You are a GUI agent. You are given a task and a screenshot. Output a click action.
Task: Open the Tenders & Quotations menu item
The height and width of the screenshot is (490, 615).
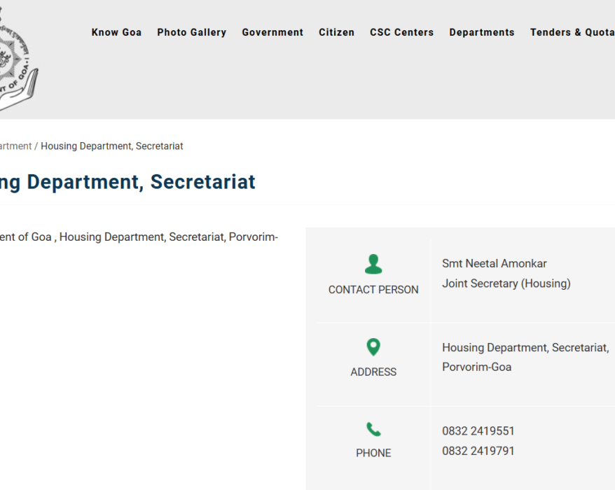click(572, 32)
